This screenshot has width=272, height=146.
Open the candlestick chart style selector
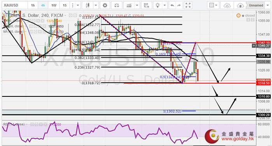pos(88,5)
